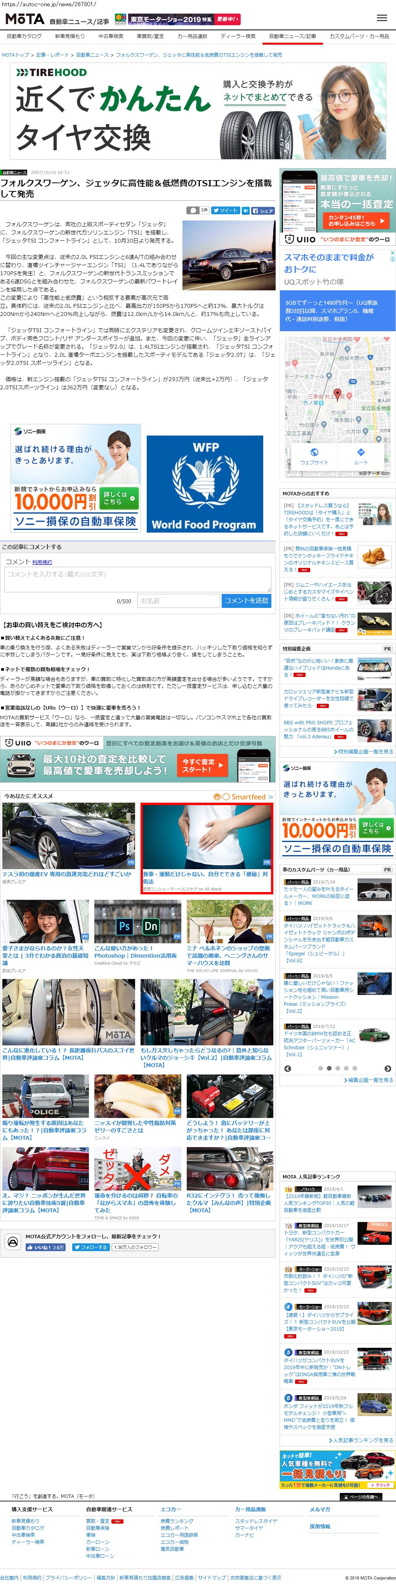396x1590 pixels.
Task: Open the ディーラー検索 tab
Action: (x=238, y=36)
